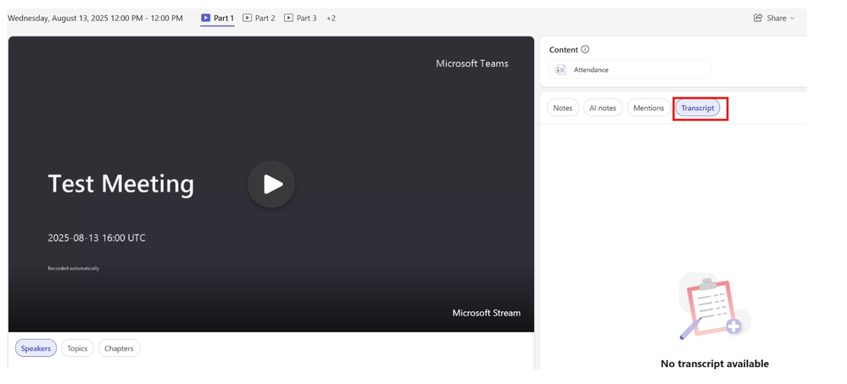
Task: Open the Part 1 recording tab
Action: (218, 18)
